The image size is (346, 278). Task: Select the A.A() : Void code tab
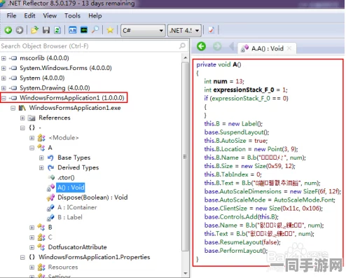(267, 48)
